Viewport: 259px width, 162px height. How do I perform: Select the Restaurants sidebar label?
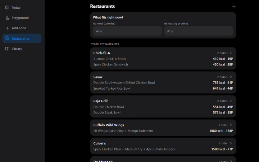pos(20,39)
